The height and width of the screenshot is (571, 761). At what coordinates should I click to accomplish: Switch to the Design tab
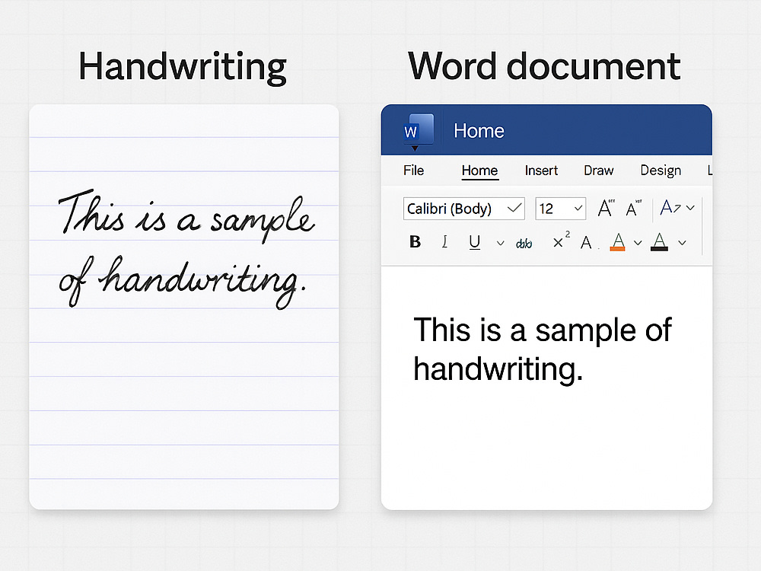[x=661, y=171]
